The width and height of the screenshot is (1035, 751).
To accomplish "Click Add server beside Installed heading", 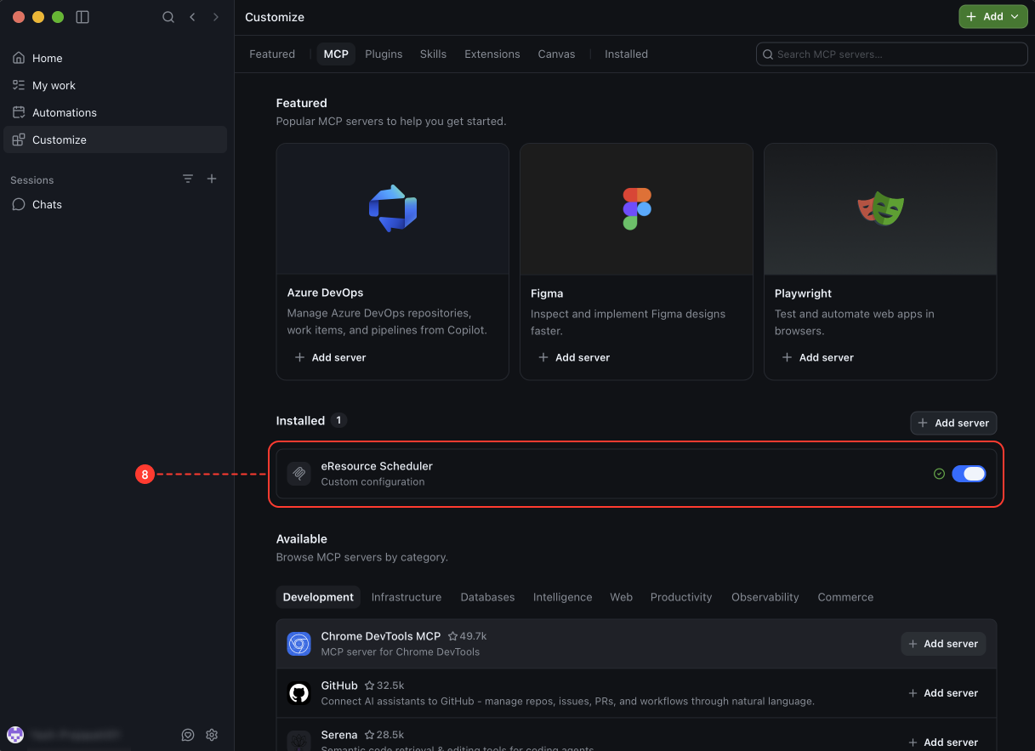I will point(953,423).
